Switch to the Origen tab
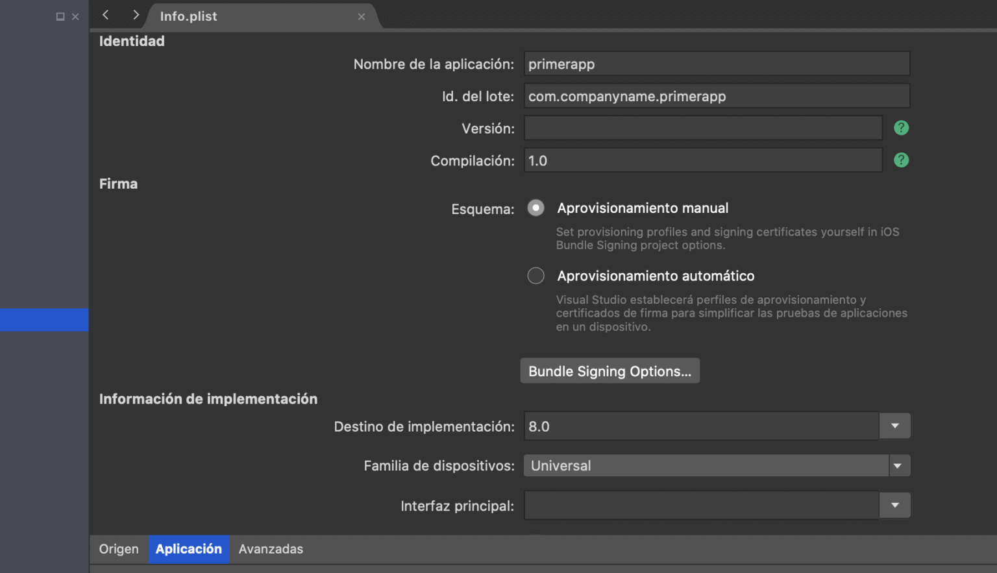 click(118, 549)
